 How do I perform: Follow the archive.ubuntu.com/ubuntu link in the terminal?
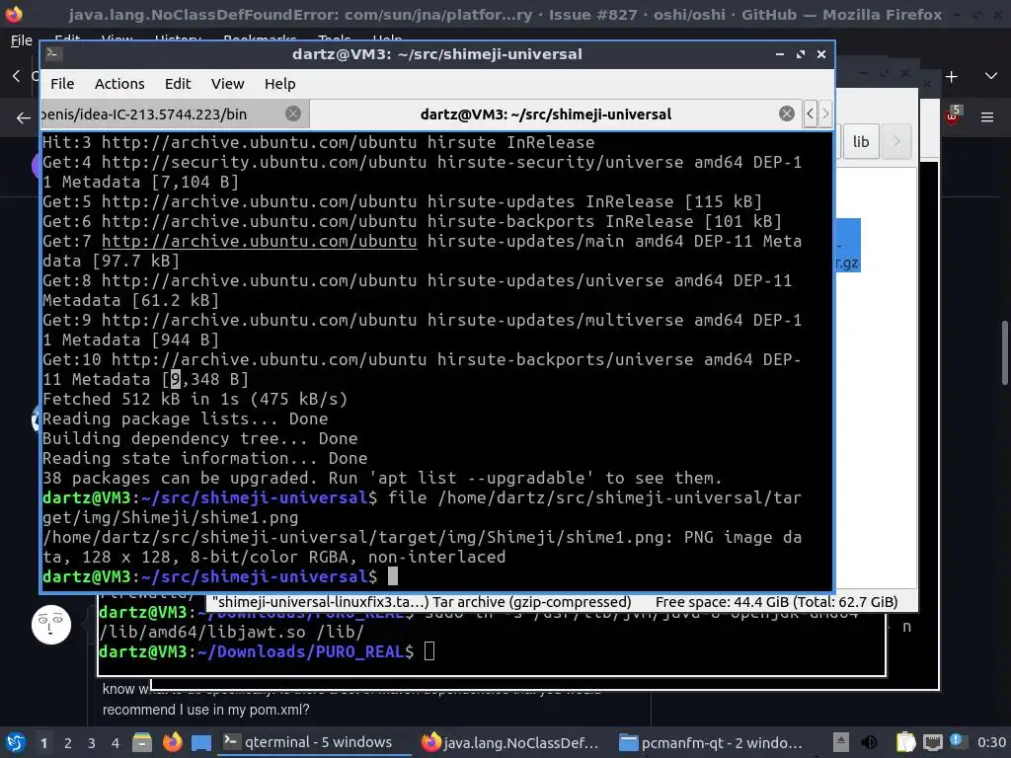pyautogui.click(x=260, y=241)
